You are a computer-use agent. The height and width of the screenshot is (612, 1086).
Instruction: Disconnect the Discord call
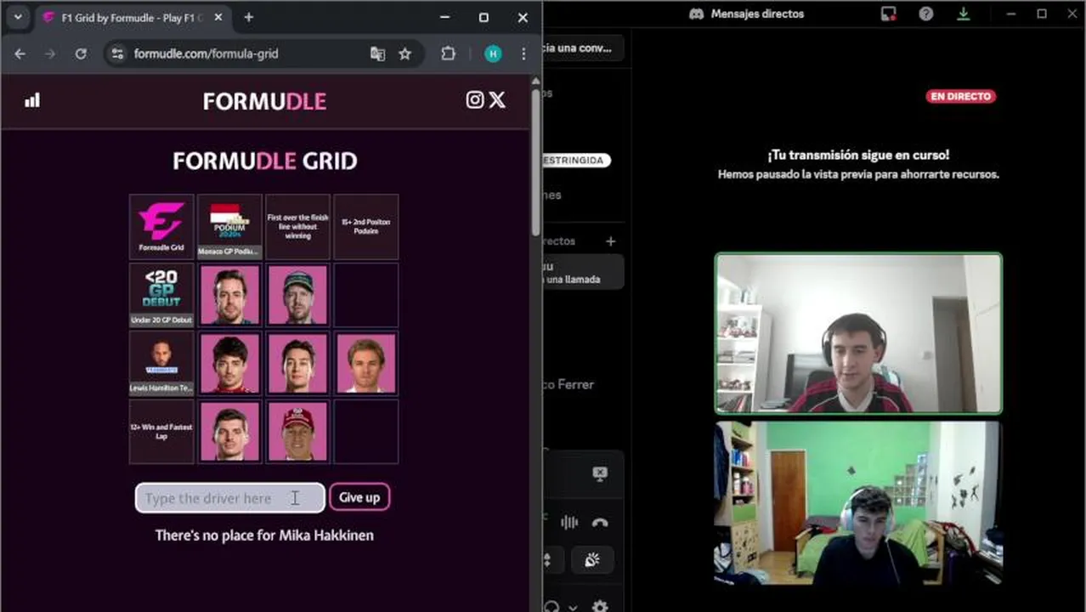click(x=600, y=523)
